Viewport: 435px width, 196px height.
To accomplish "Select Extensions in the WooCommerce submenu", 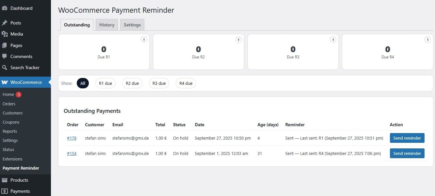I will point(12,159).
